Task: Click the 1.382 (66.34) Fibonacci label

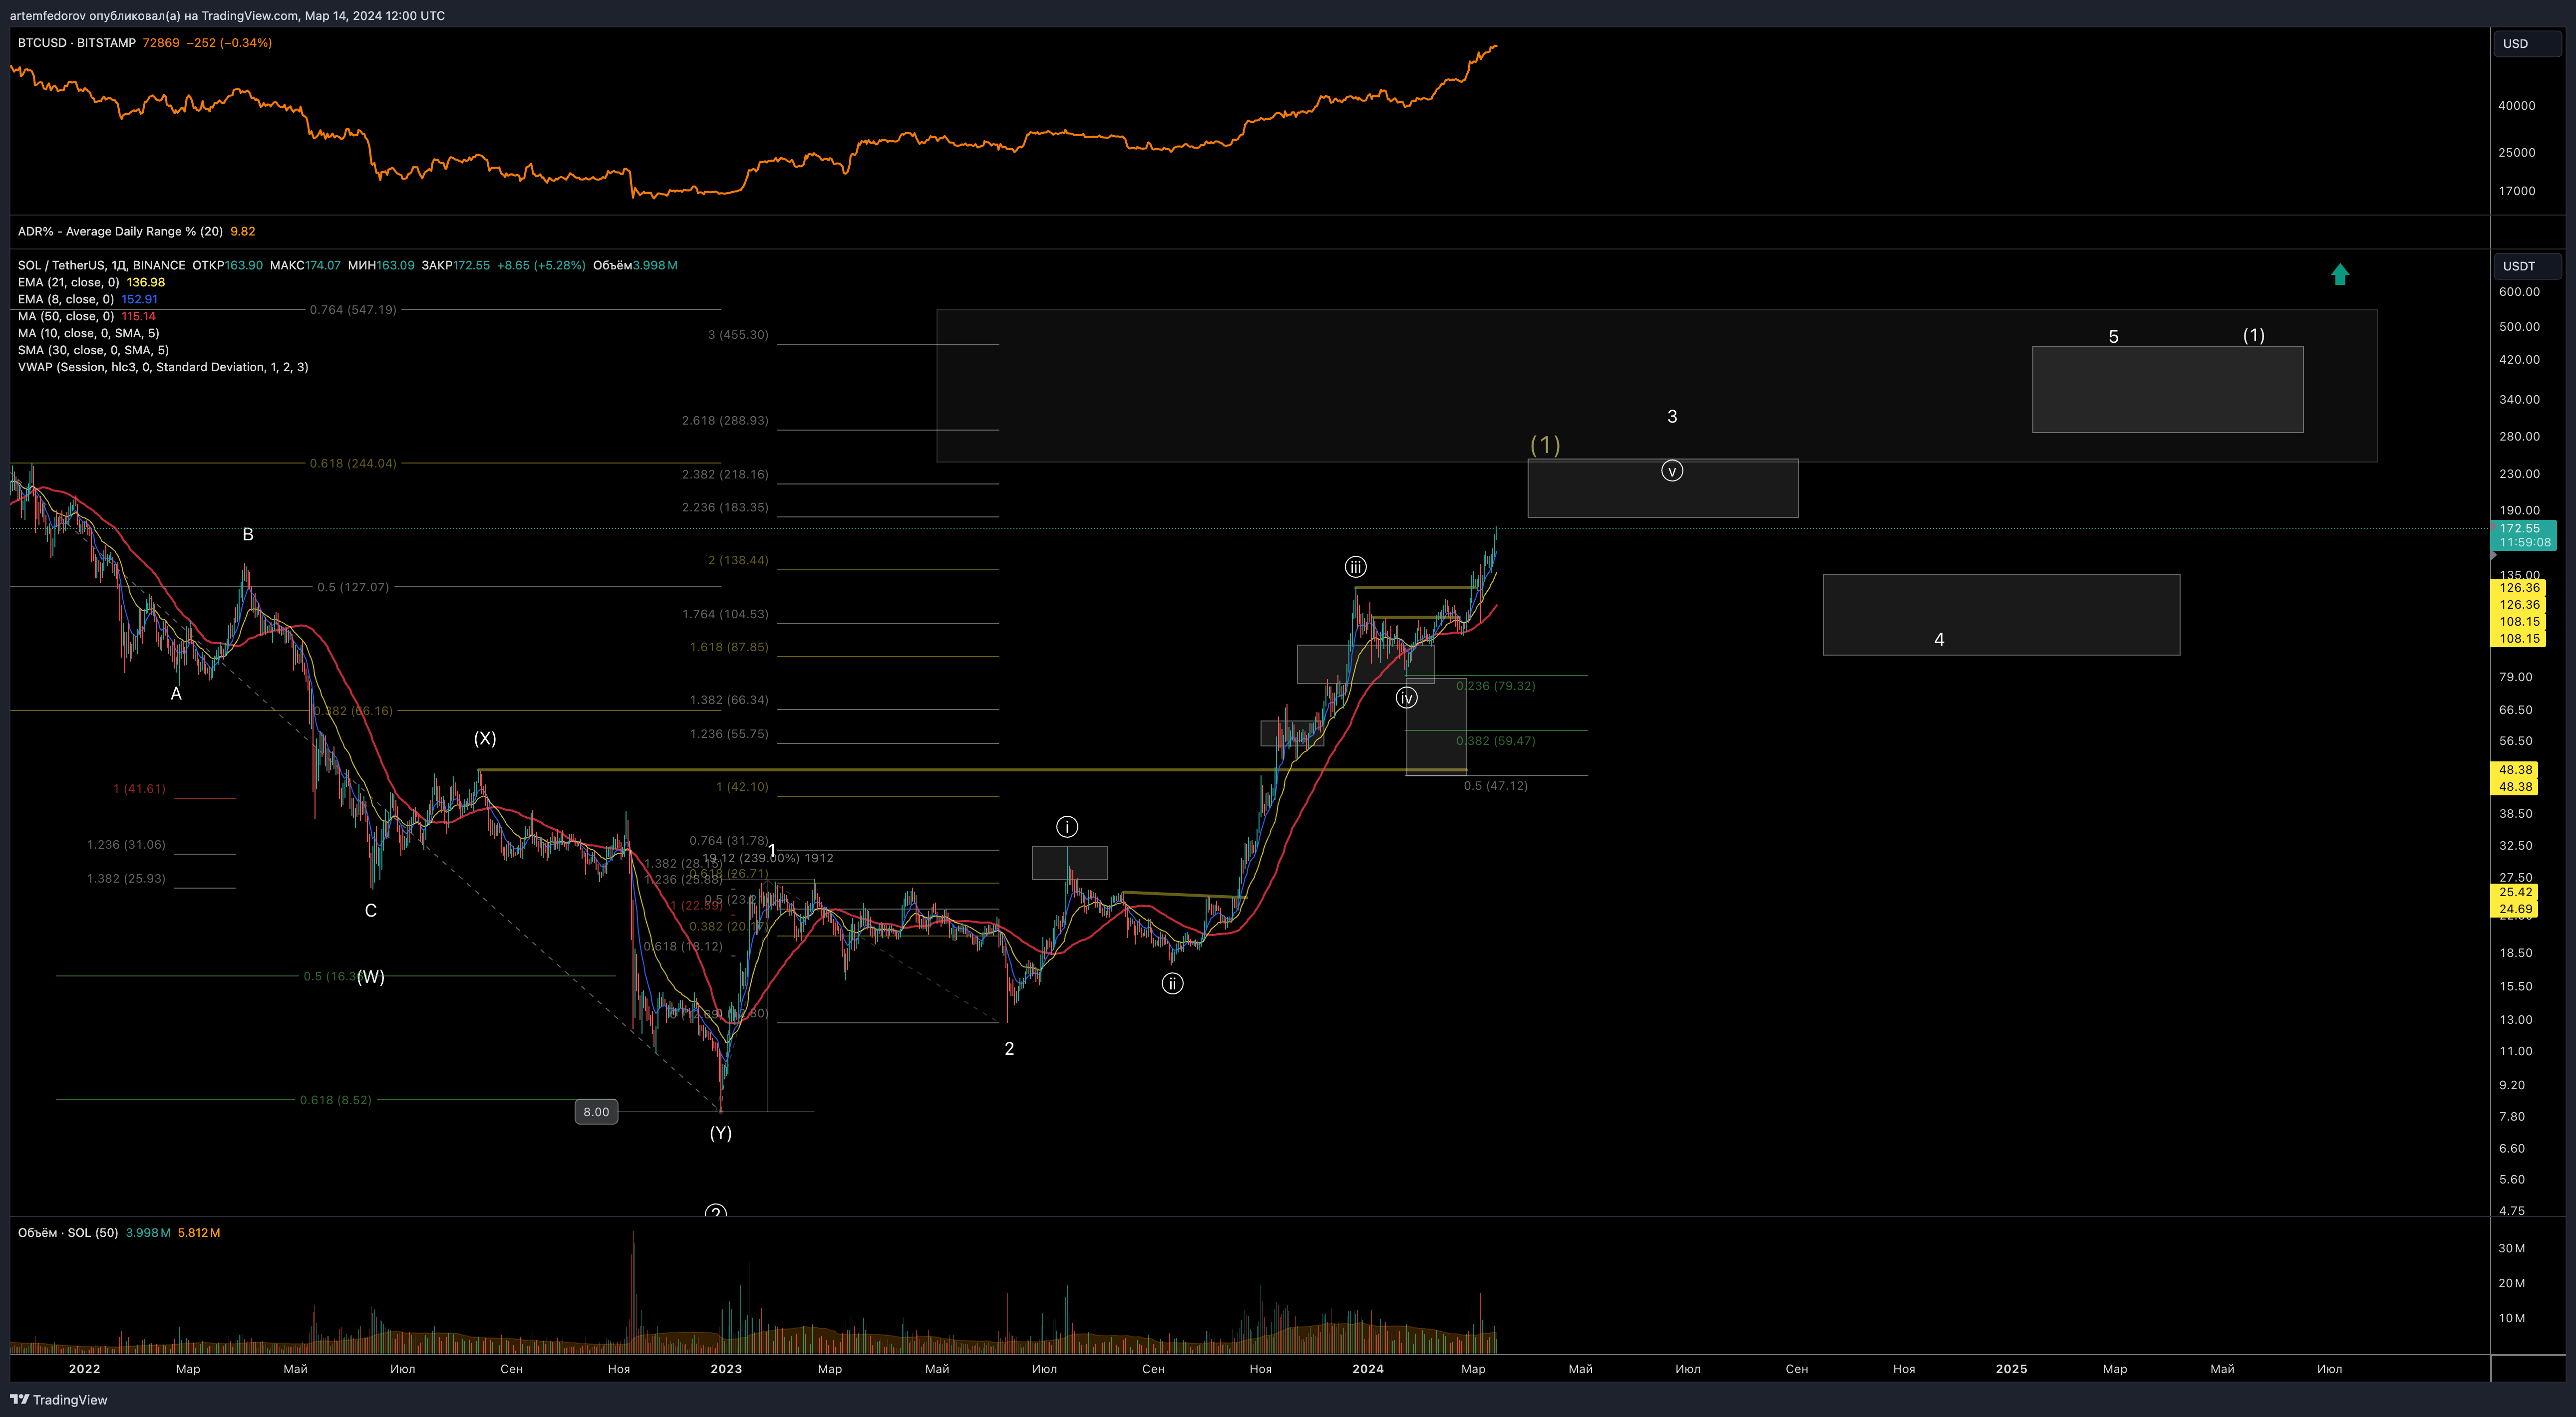Action: click(x=729, y=701)
